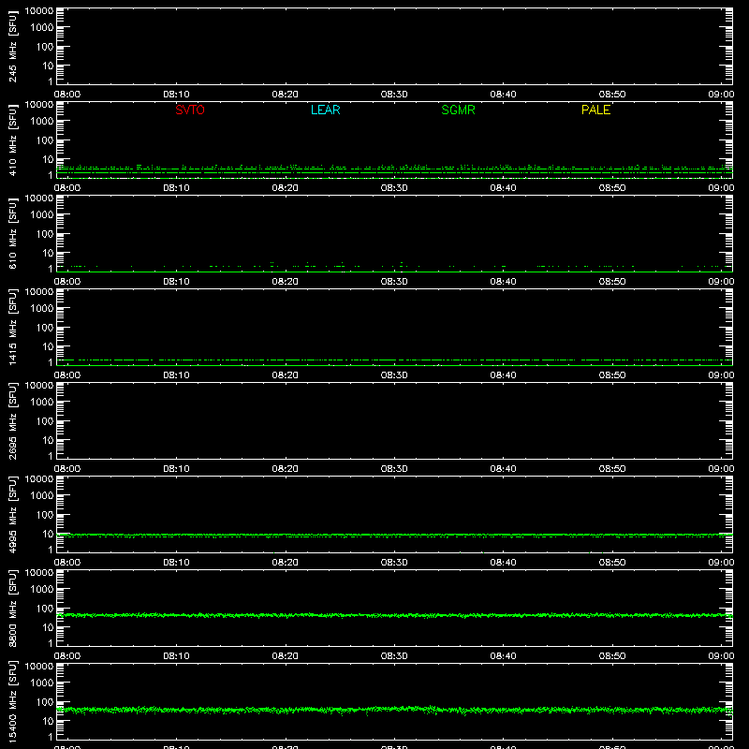Click the green 8800 MHz flux trace

[394, 615]
